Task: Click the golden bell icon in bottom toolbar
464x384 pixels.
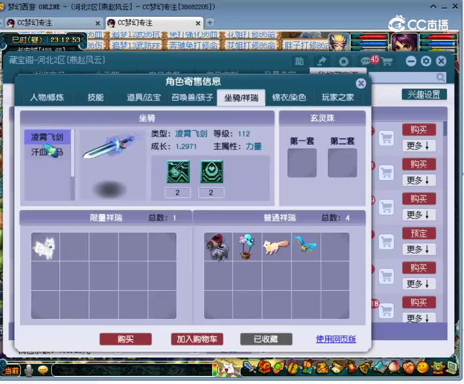Action: click(365, 367)
